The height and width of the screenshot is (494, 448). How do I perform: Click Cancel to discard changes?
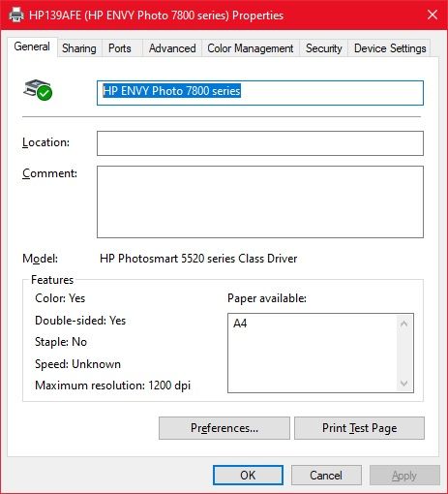pos(326,476)
